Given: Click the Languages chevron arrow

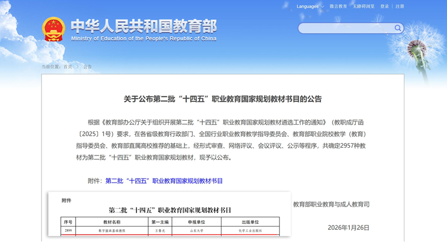Looking at the screenshot, I should coord(323,7).
